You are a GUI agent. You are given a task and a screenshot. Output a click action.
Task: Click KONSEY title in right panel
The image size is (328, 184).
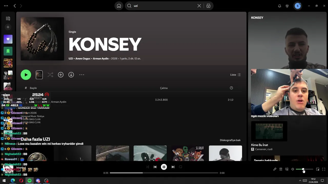pos(257,18)
